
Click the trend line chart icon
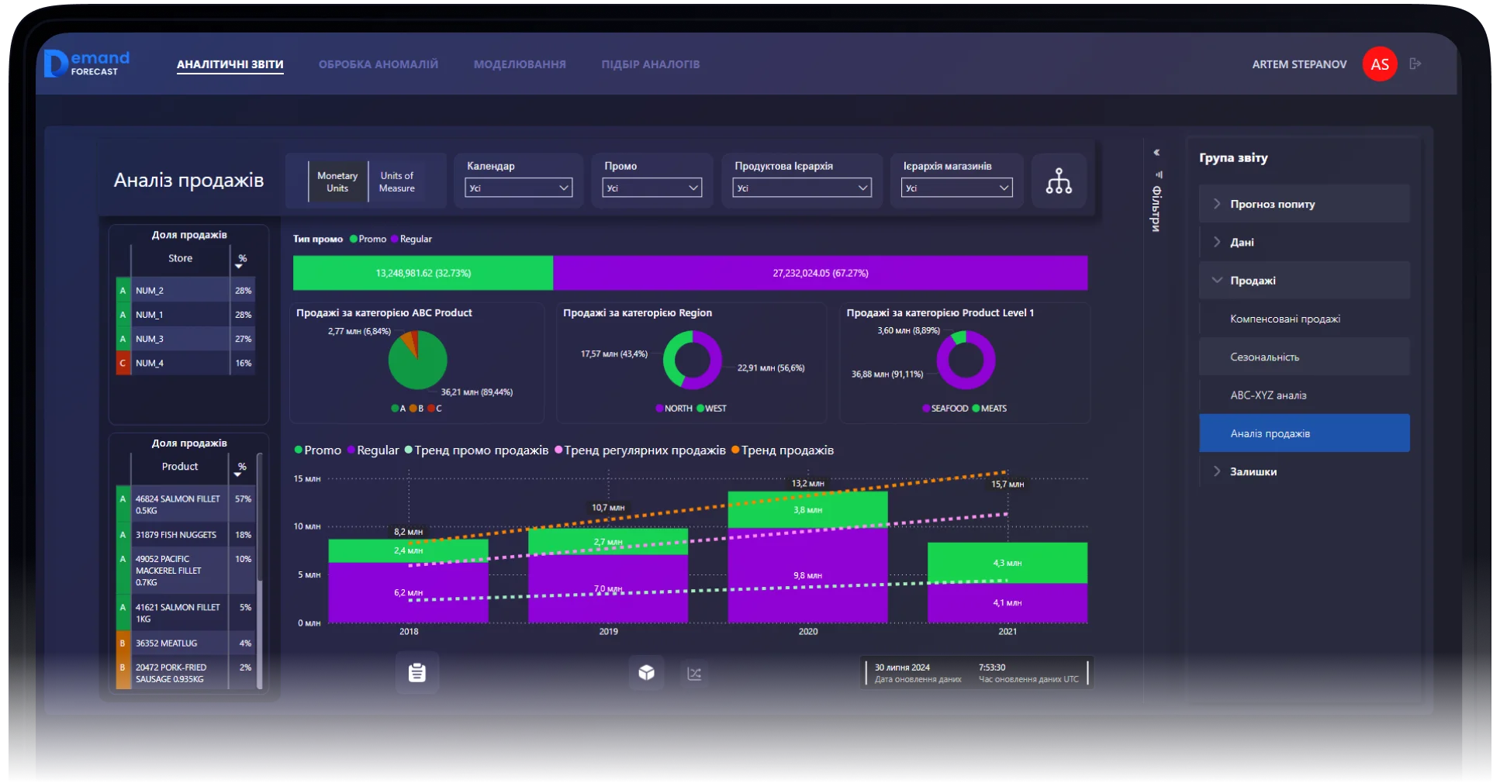tap(694, 674)
